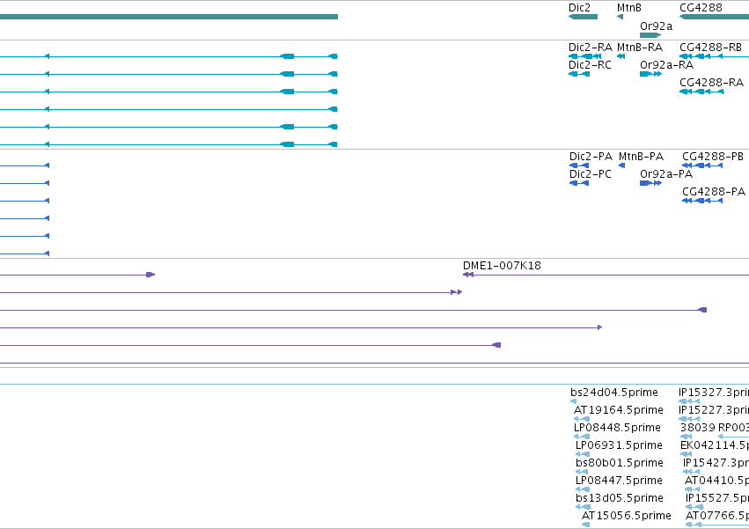749x529 pixels.
Task: Click the bs13d05.5prime EST label
Action: tap(620, 499)
